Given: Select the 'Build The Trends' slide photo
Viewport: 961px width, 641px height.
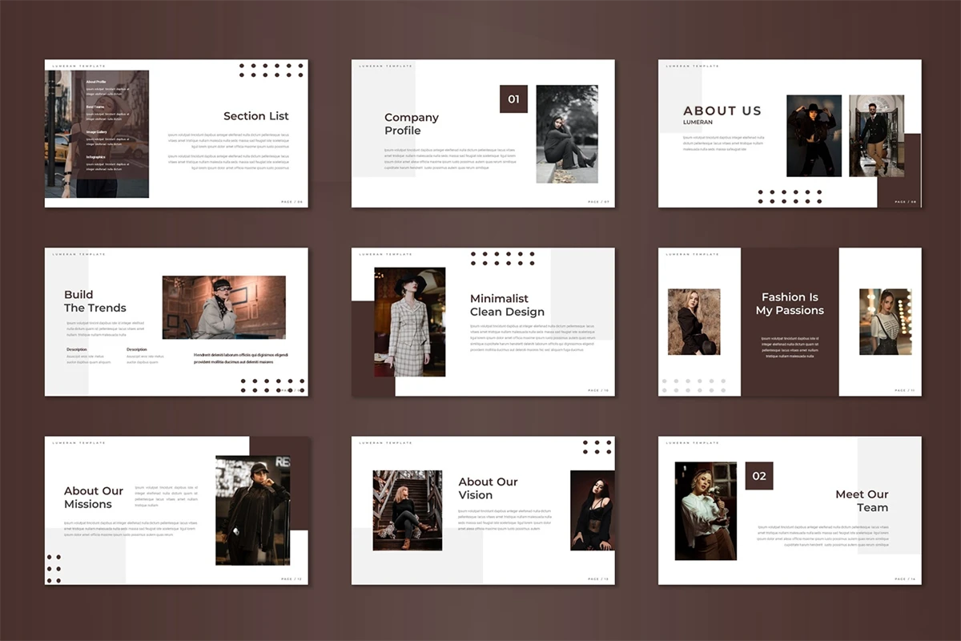Looking at the screenshot, I should [x=223, y=308].
